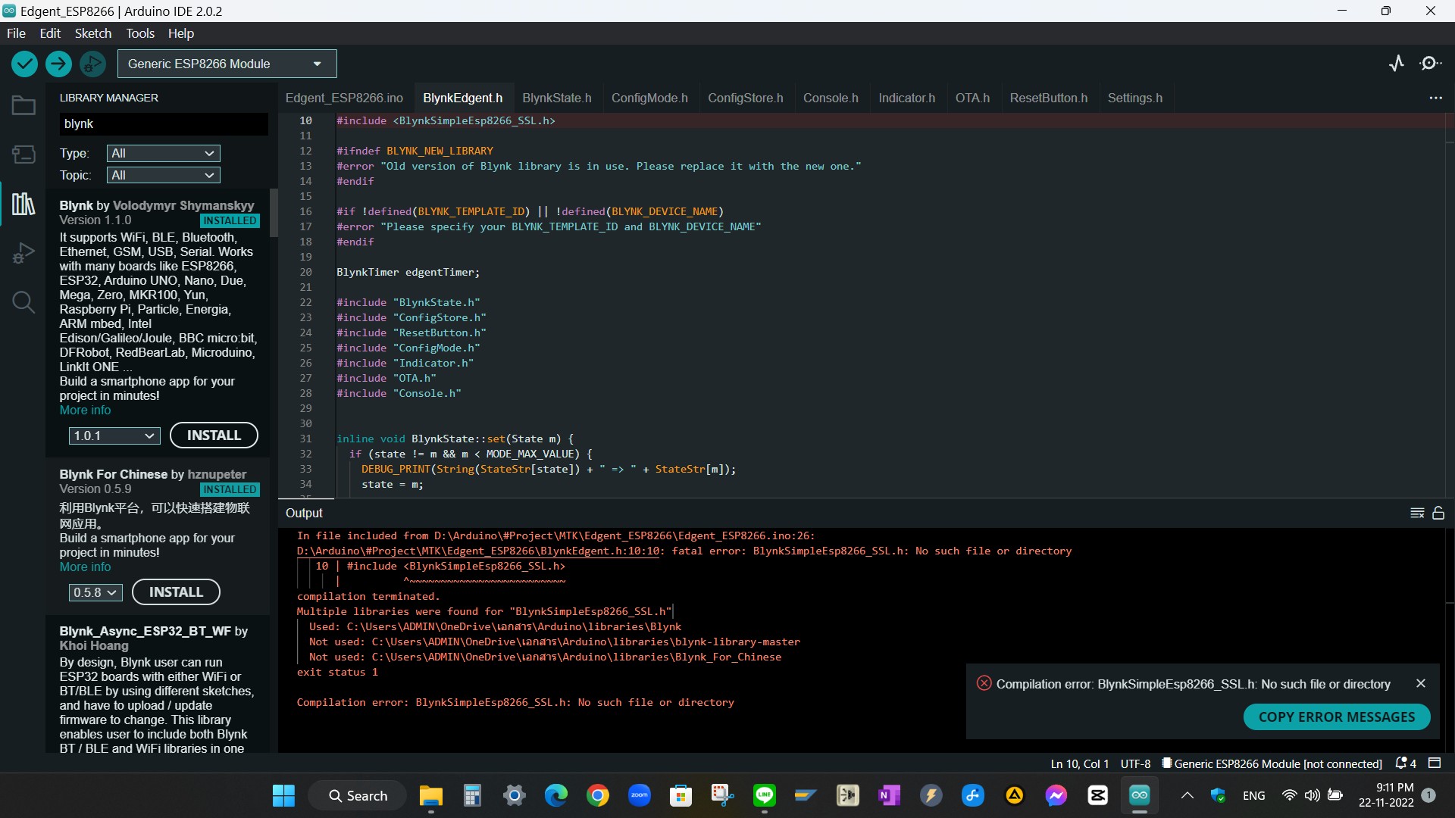Open the Sketch menu

[92, 33]
